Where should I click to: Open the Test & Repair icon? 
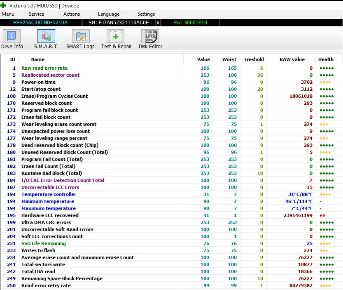[115, 36]
